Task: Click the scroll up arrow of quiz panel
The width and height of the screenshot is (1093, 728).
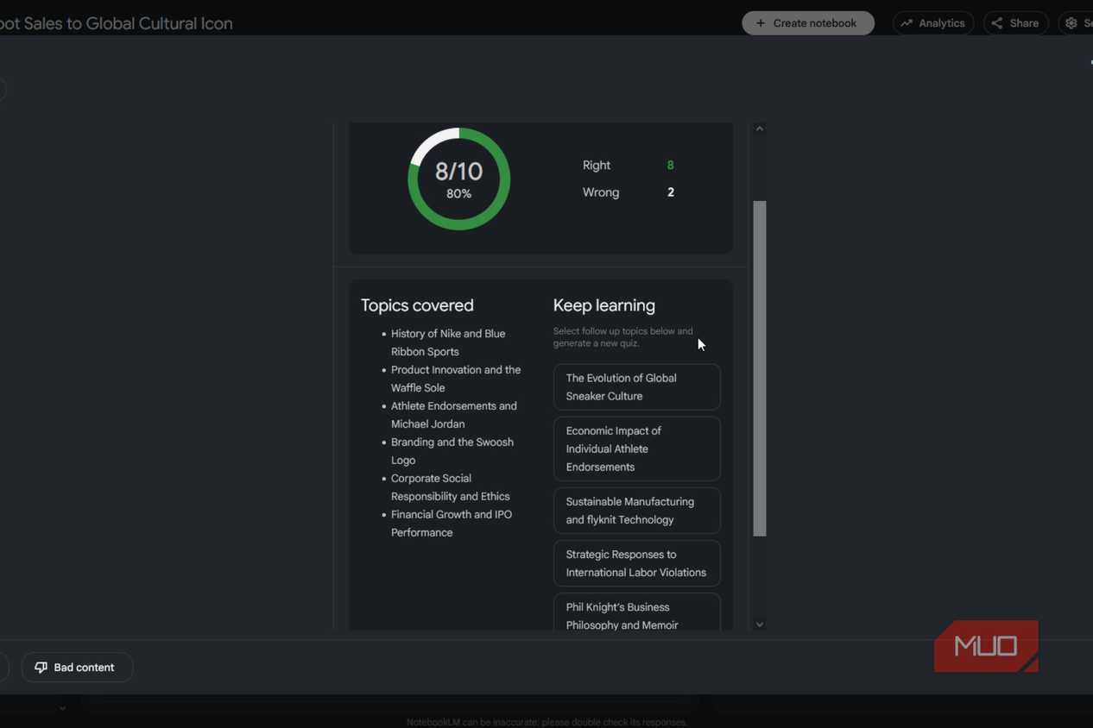Action: (x=760, y=129)
